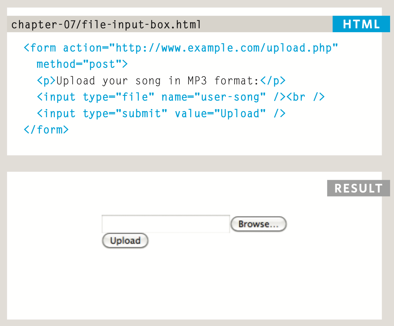Click the opening <p> tag

[x=46, y=81]
